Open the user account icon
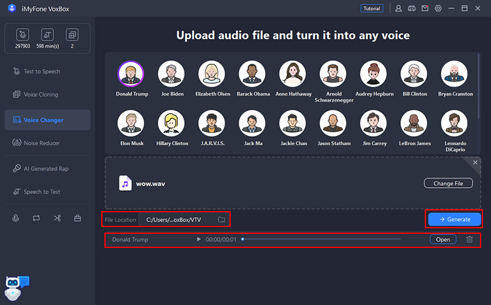Image resolution: width=491 pixels, height=305 pixels. (x=398, y=9)
